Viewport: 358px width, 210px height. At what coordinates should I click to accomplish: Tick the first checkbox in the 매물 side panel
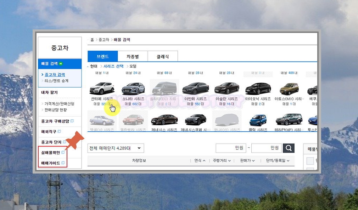point(310,161)
